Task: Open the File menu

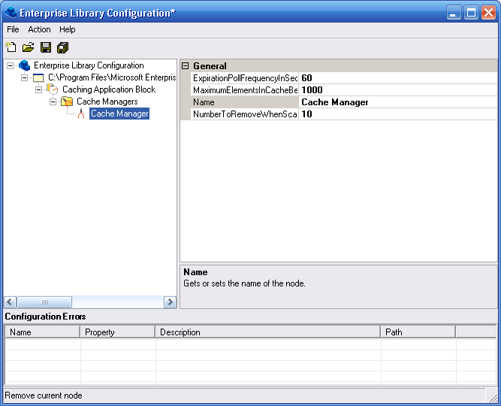Action: 13,29
